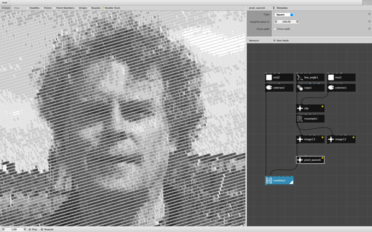Viewport: 372px width, 232px height.
Task: Select the image13 node icon
Action: [x=300, y=139]
